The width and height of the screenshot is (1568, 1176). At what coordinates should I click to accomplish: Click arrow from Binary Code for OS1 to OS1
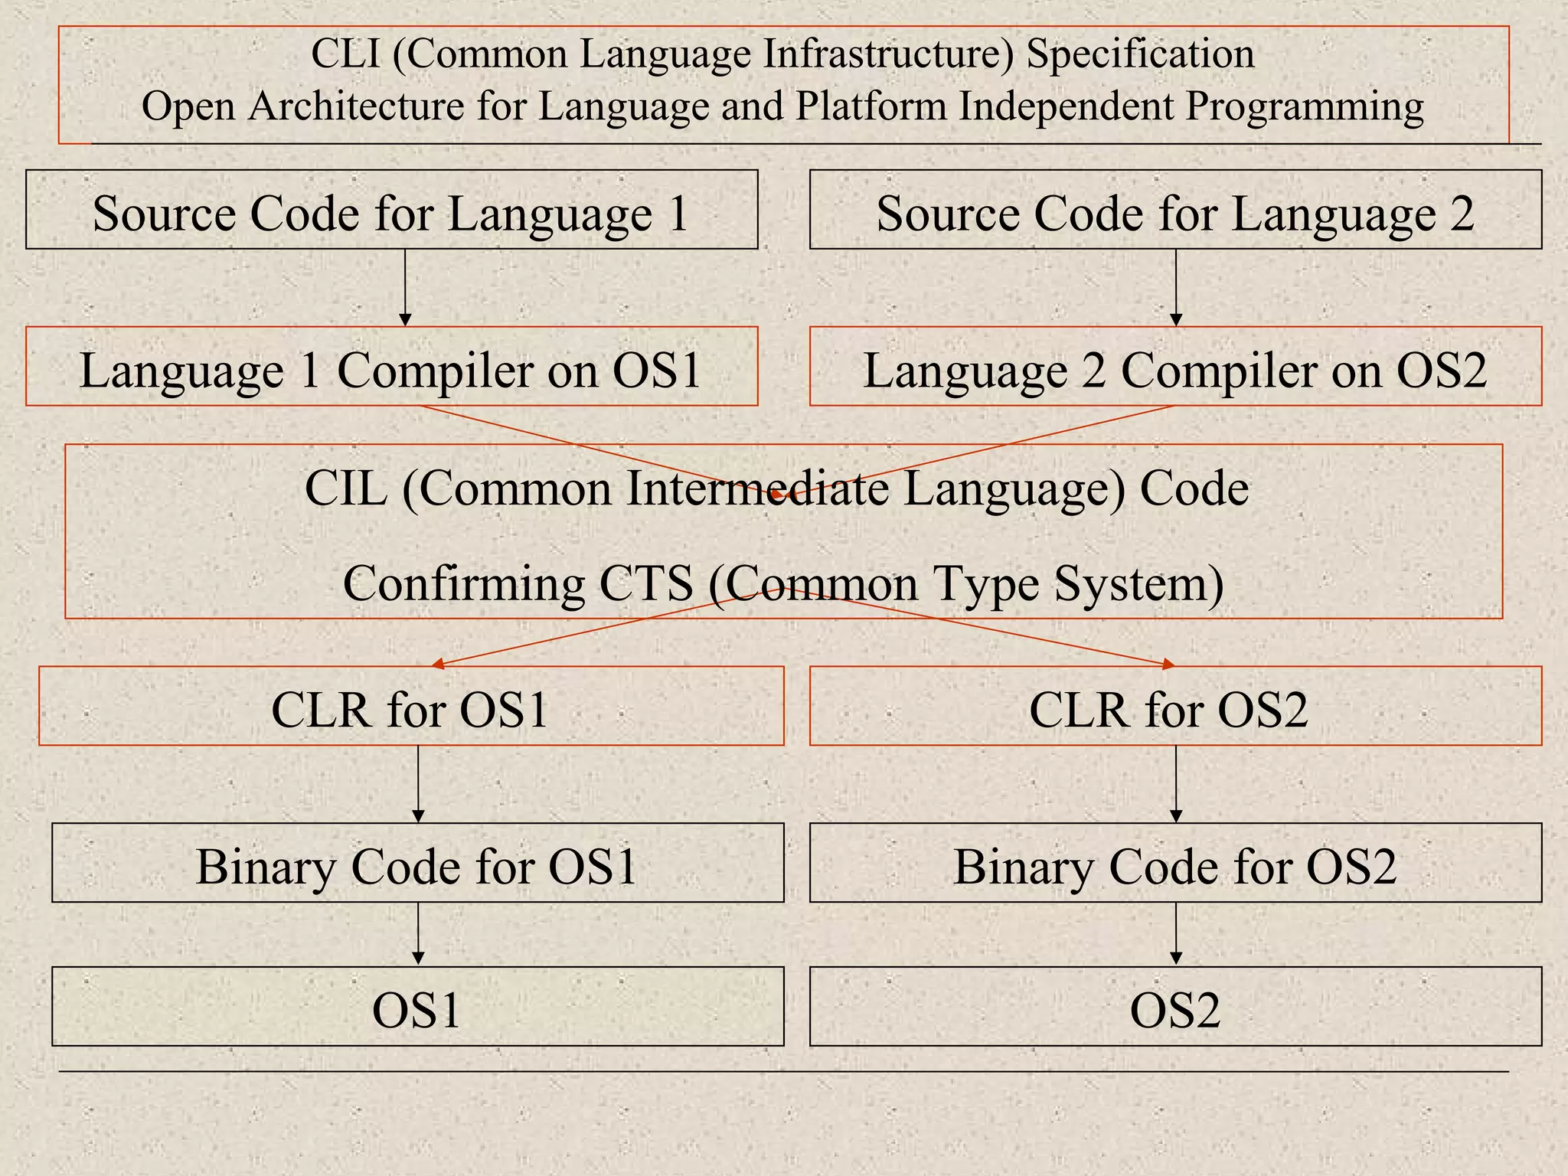(x=418, y=933)
